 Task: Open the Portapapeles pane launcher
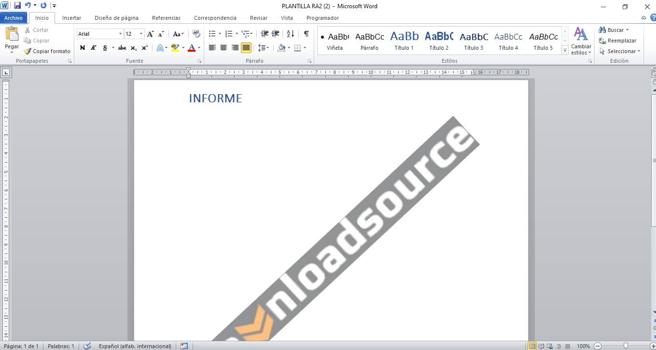pos(70,61)
